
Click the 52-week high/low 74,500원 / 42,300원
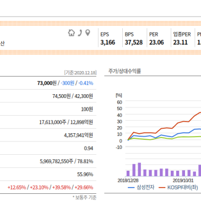coord(73,96)
